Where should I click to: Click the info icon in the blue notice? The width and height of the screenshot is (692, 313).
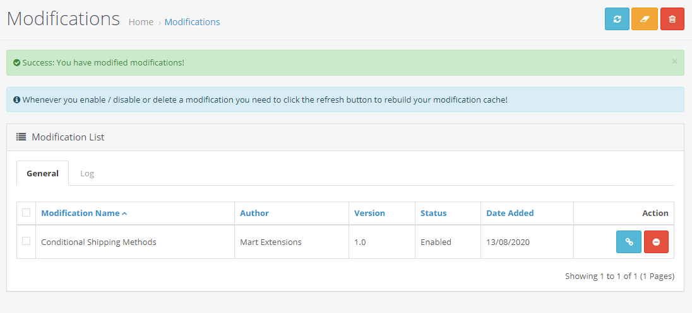pos(16,100)
